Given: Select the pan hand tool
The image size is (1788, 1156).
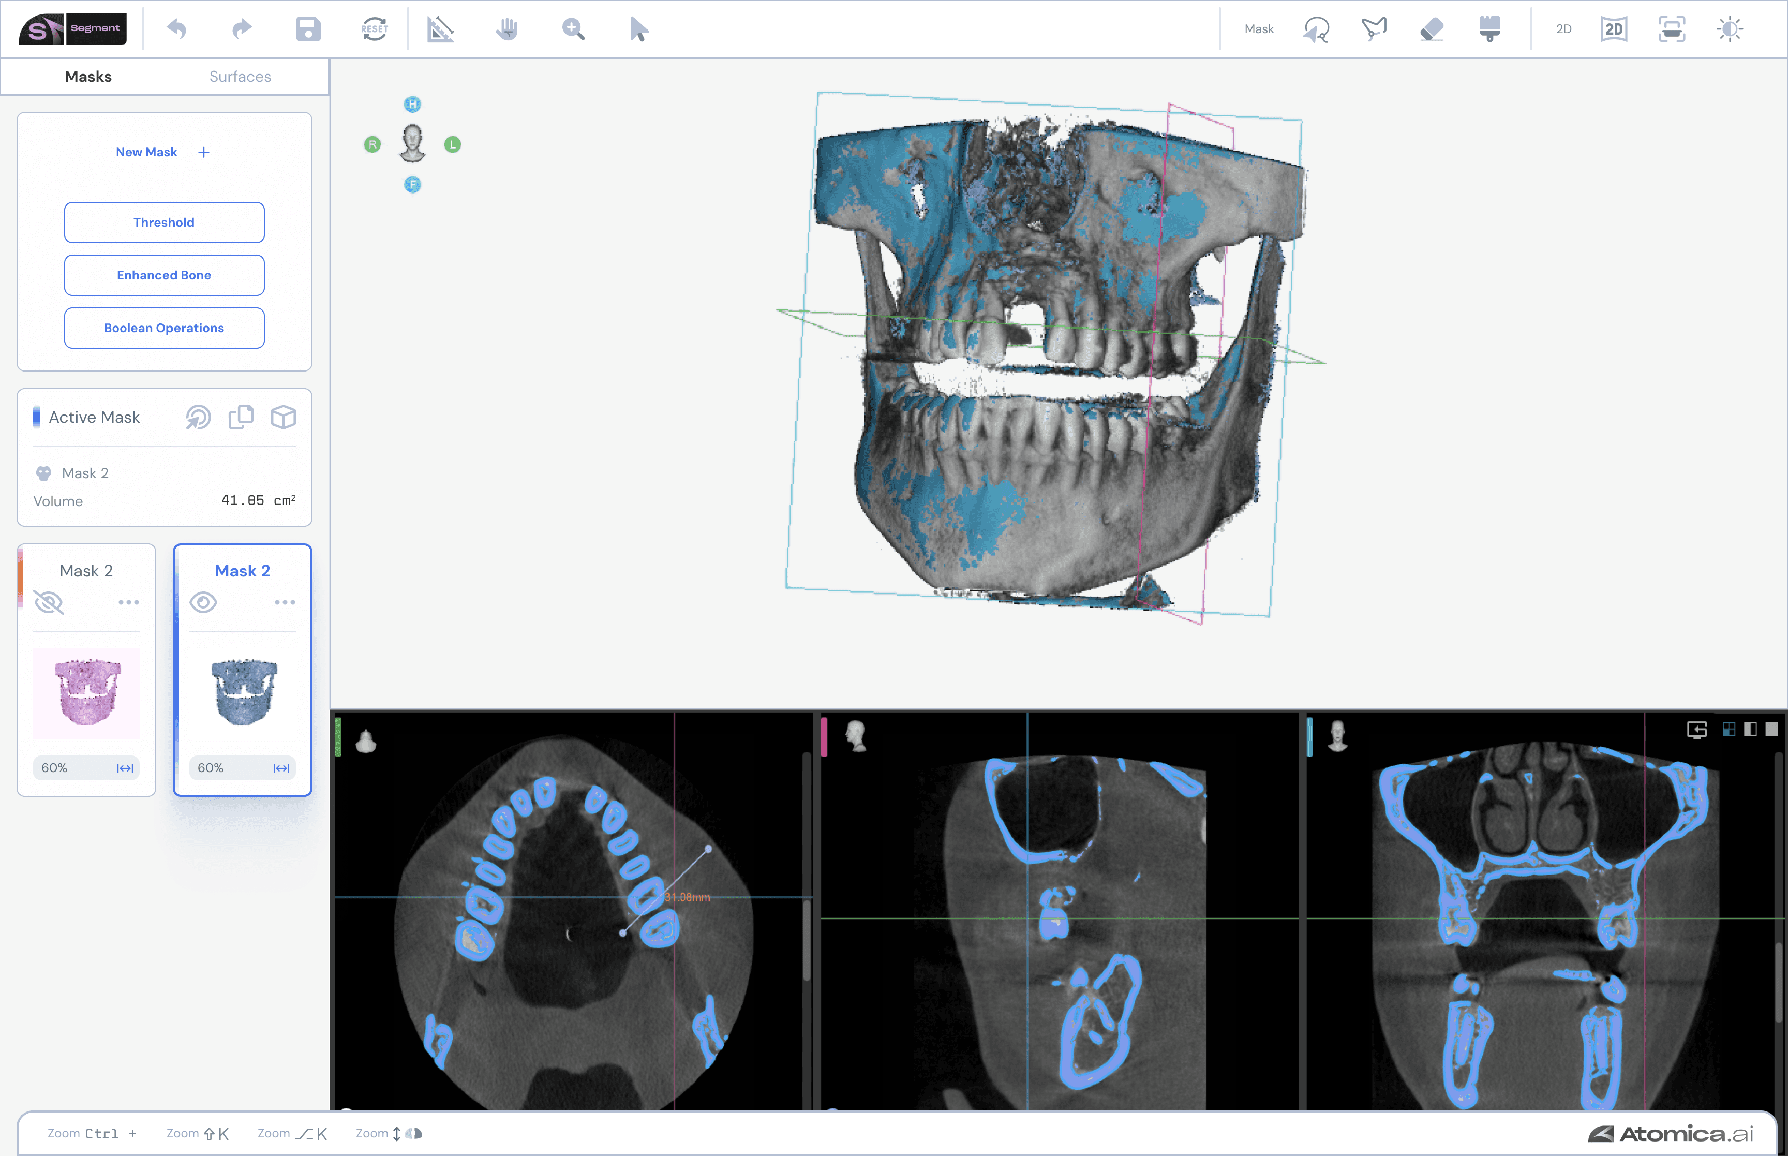Looking at the screenshot, I should 507,29.
